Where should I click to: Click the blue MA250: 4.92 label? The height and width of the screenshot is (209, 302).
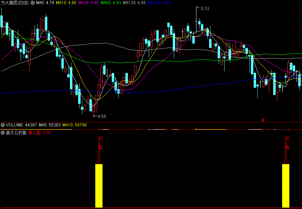[159, 3]
